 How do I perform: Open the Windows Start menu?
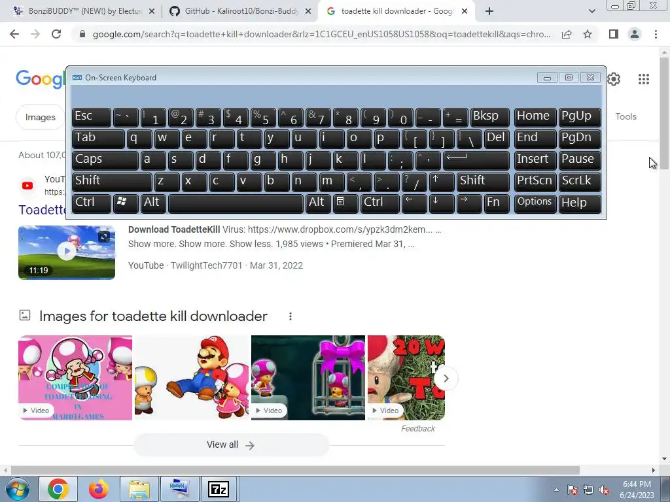click(17, 490)
